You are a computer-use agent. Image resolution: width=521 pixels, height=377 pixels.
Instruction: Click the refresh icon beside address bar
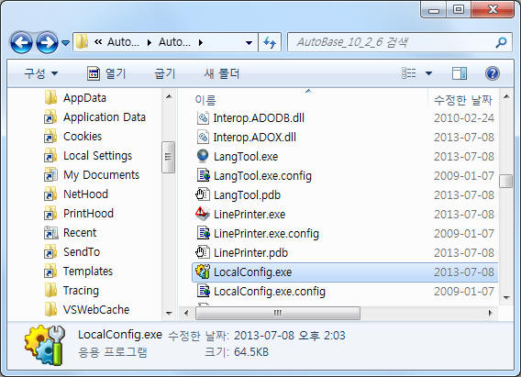click(x=270, y=42)
